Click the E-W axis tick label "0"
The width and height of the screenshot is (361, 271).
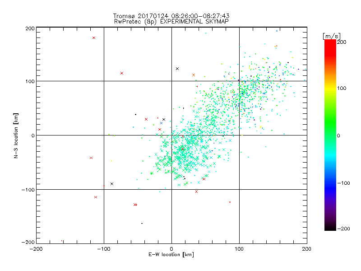pyautogui.click(x=171, y=249)
